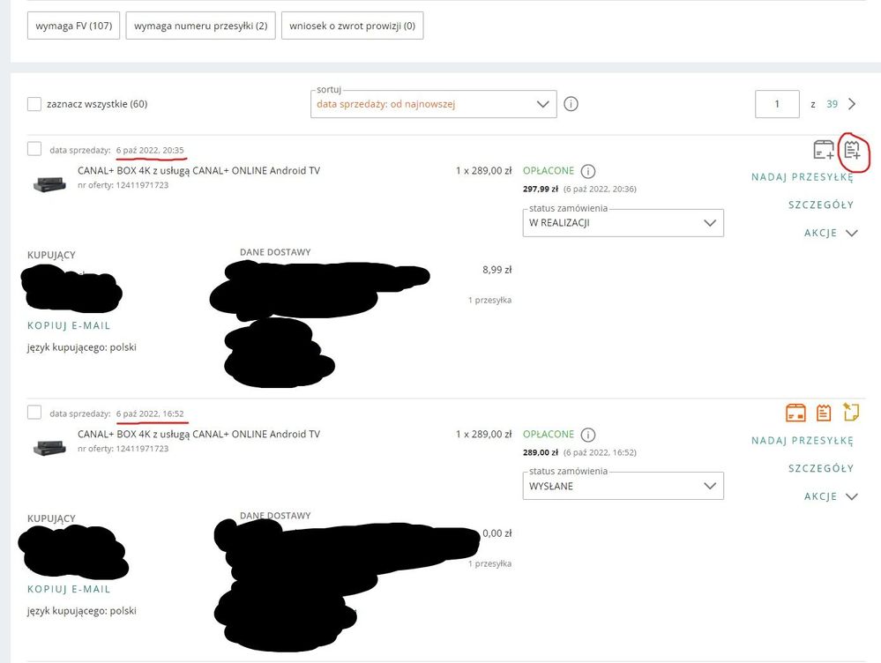This screenshot has height=663, width=881.
Task: Click orange receipt icon on second order
Action: (x=824, y=413)
